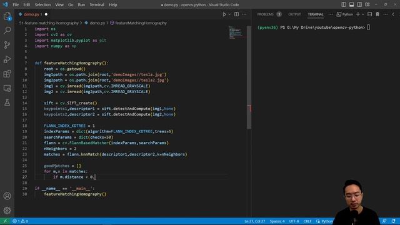Open the File menu
400x225 pixels.
(x=16, y=4)
